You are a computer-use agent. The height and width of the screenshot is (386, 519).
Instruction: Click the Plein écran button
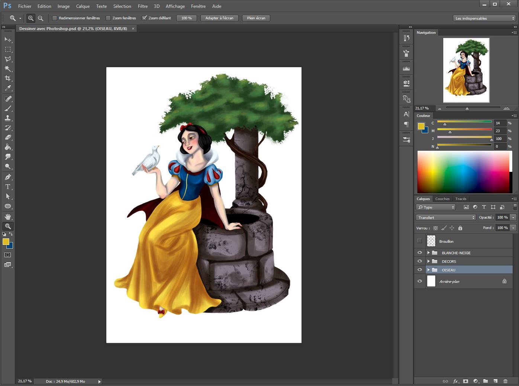click(256, 18)
